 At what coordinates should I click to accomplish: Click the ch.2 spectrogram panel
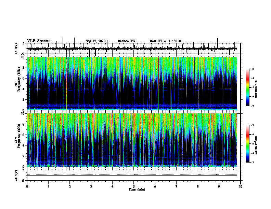tap(132, 140)
